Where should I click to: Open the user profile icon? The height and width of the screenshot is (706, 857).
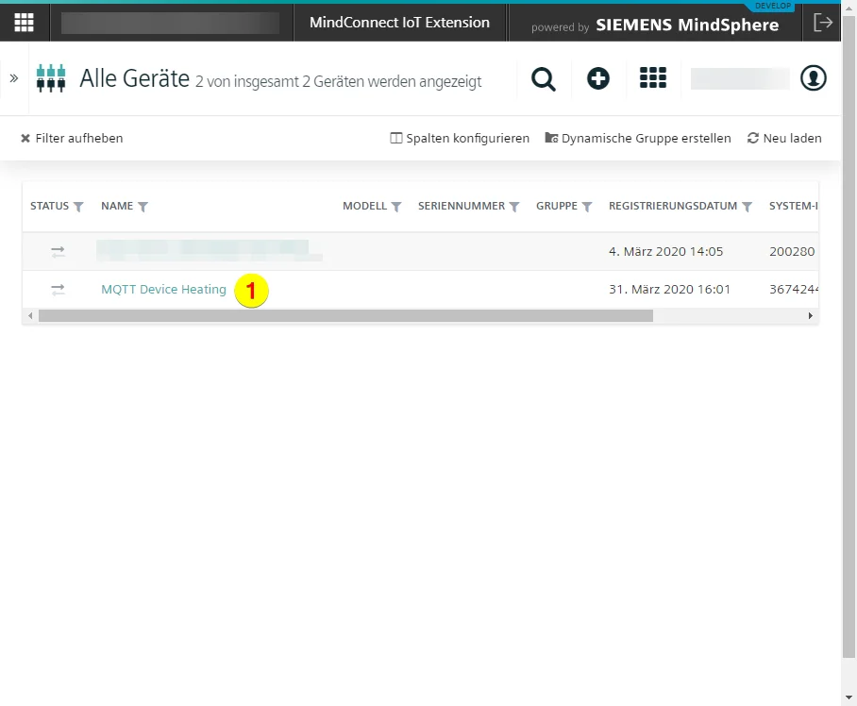[x=814, y=77]
